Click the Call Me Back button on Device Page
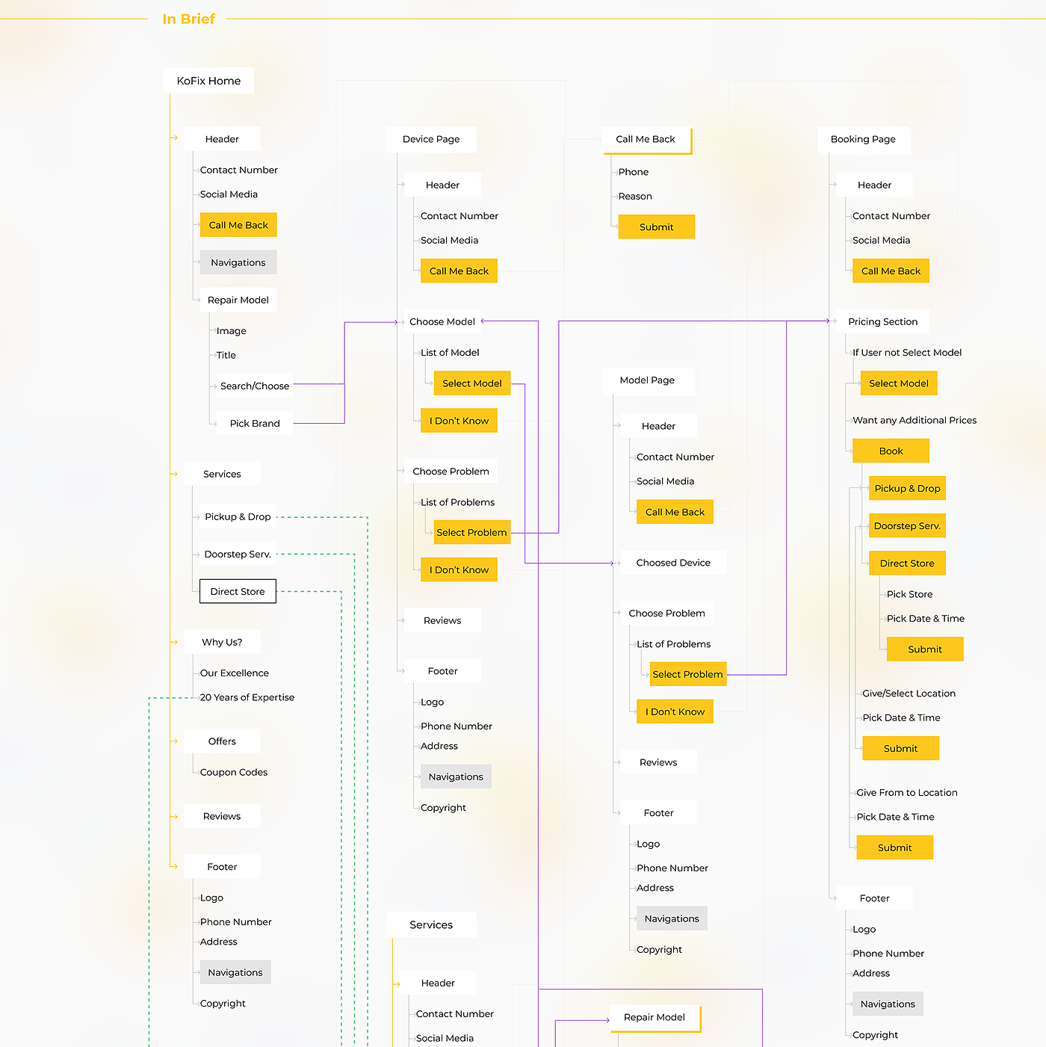The height and width of the screenshot is (1047, 1046). 459,271
